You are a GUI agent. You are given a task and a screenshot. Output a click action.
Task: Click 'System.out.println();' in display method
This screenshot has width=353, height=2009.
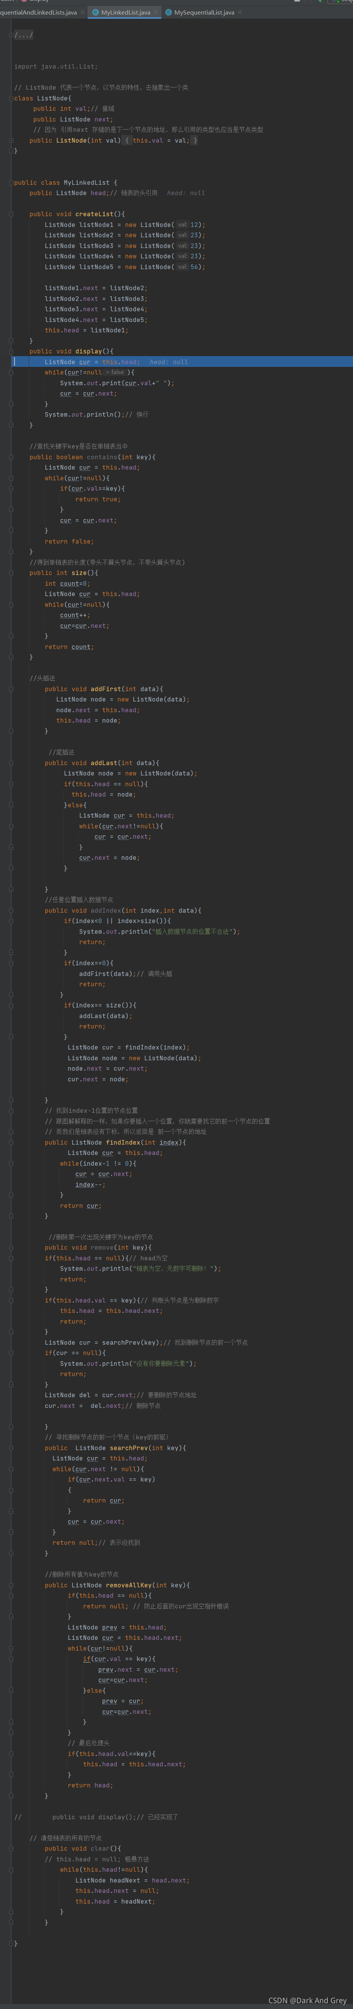[x=85, y=415]
